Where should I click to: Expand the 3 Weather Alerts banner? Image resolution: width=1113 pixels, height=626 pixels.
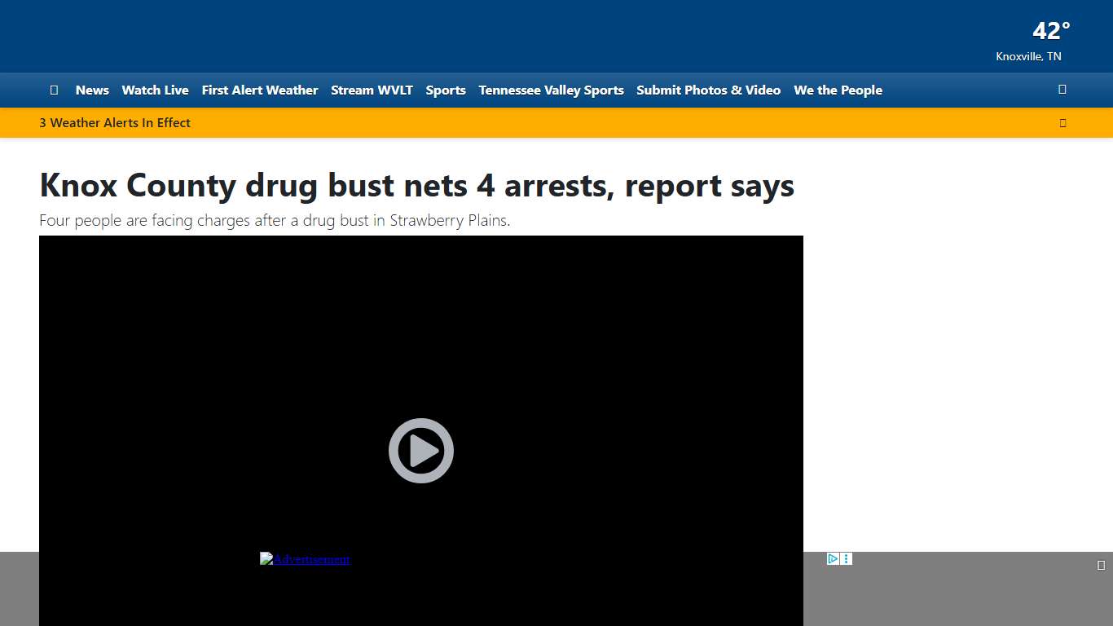pyautogui.click(x=1062, y=122)
